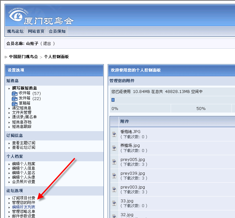Open 管理忽略名单 link
The image size is (235, 218).
tap(24, 211)
